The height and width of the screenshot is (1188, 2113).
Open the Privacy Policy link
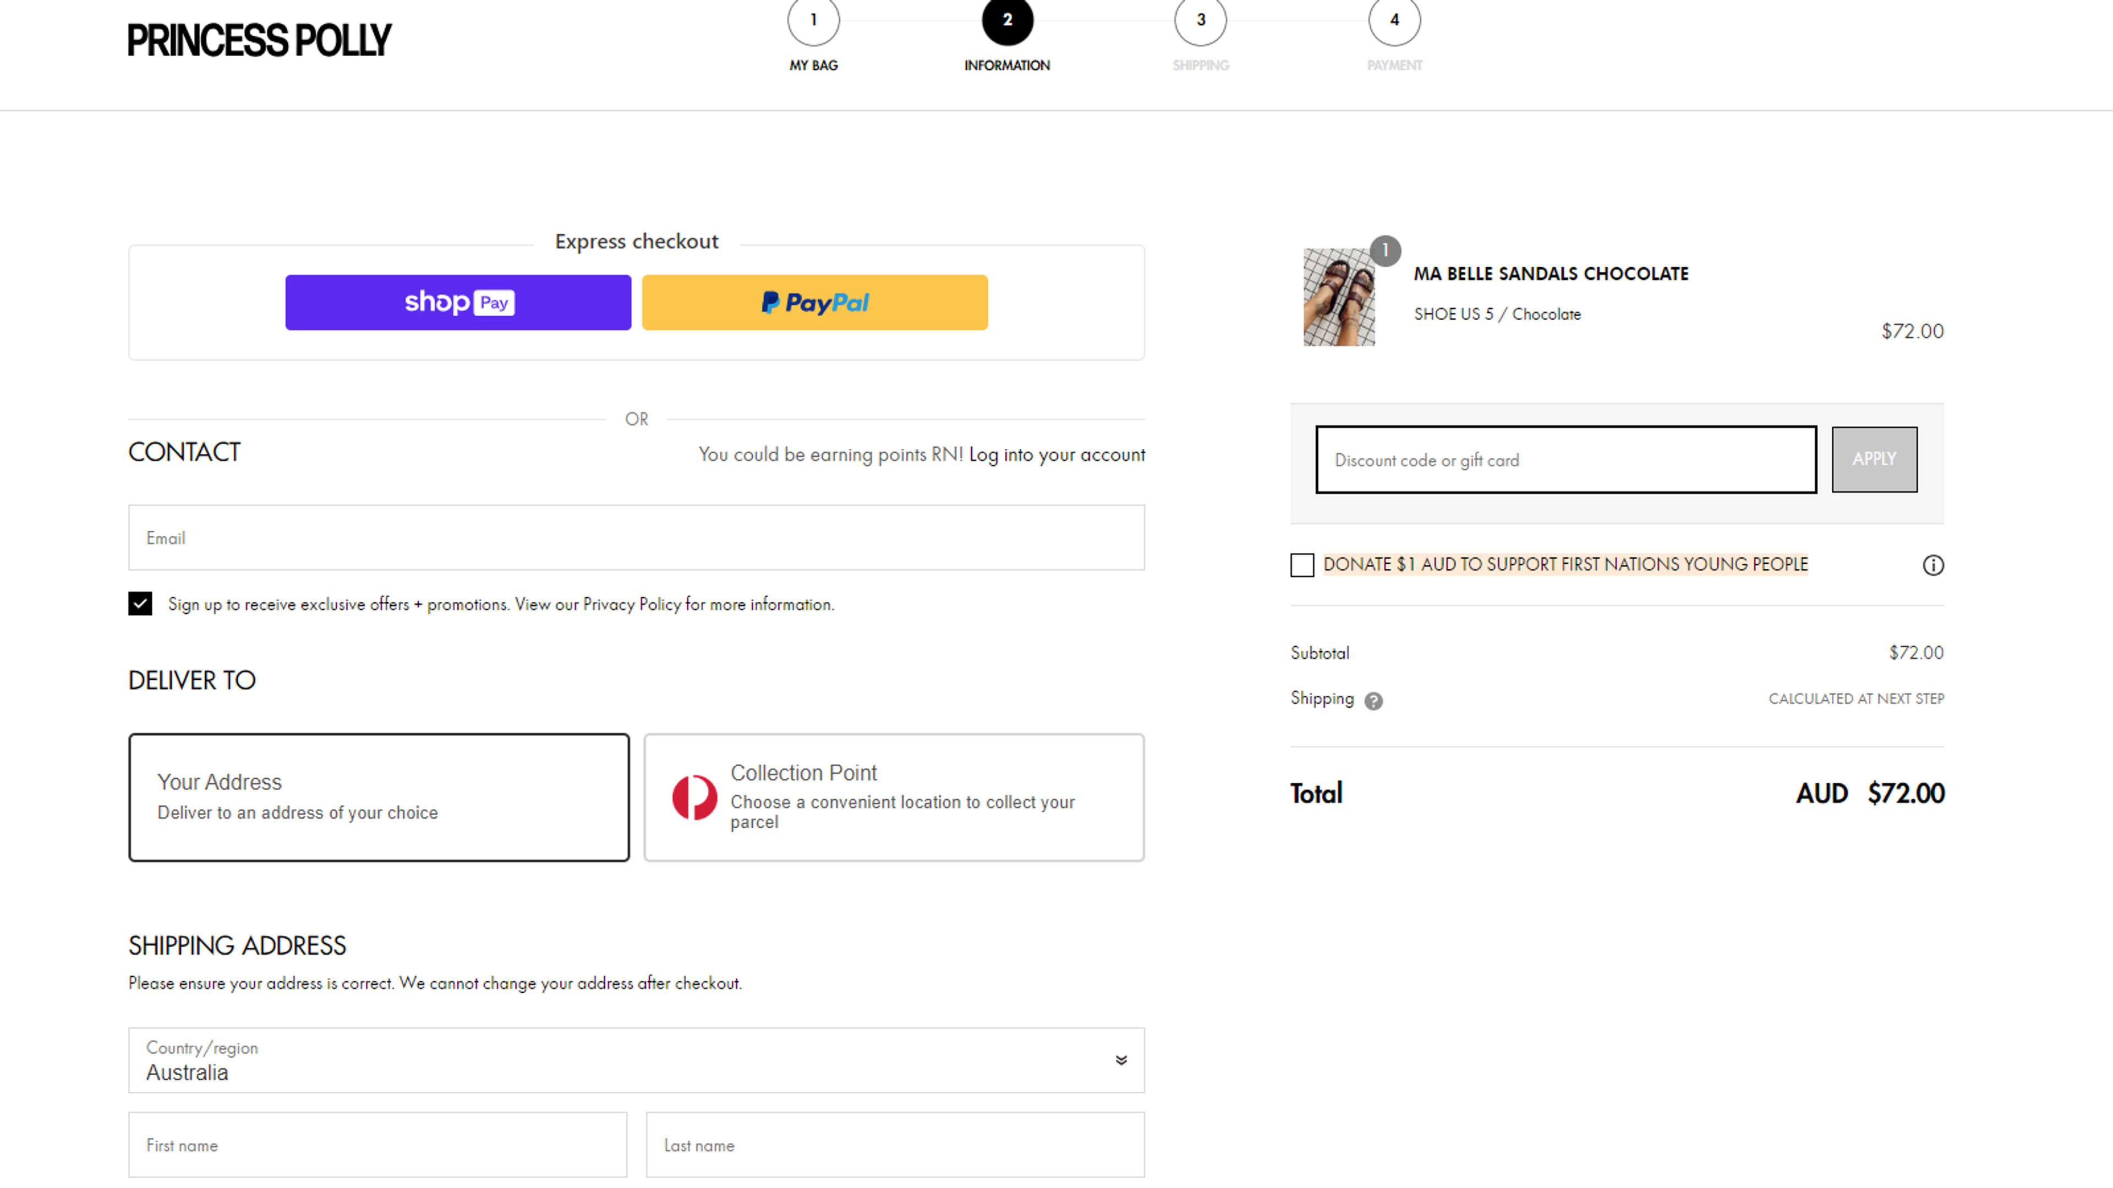click(x=632, y=604)
